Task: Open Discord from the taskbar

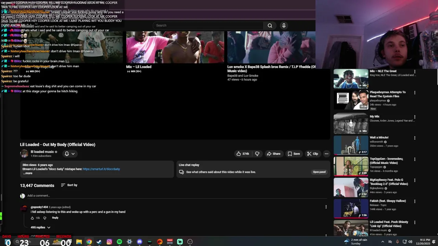Action: [x=140, y=242]
